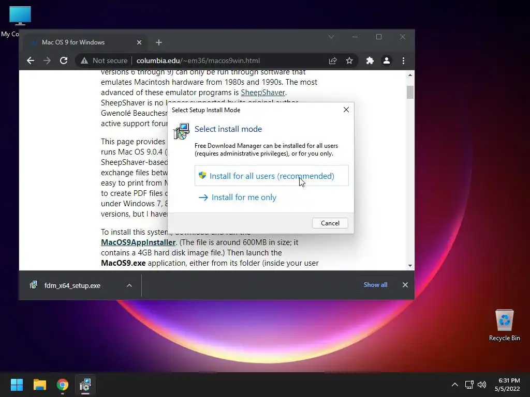The height and width of the screenshot is (397, 530).
Task: Click the vertical scrollbar thumb
Action: click(410, 92)
